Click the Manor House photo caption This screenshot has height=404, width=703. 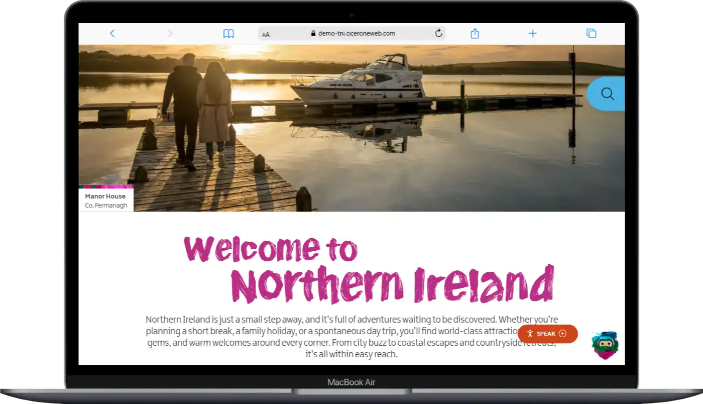105,196
